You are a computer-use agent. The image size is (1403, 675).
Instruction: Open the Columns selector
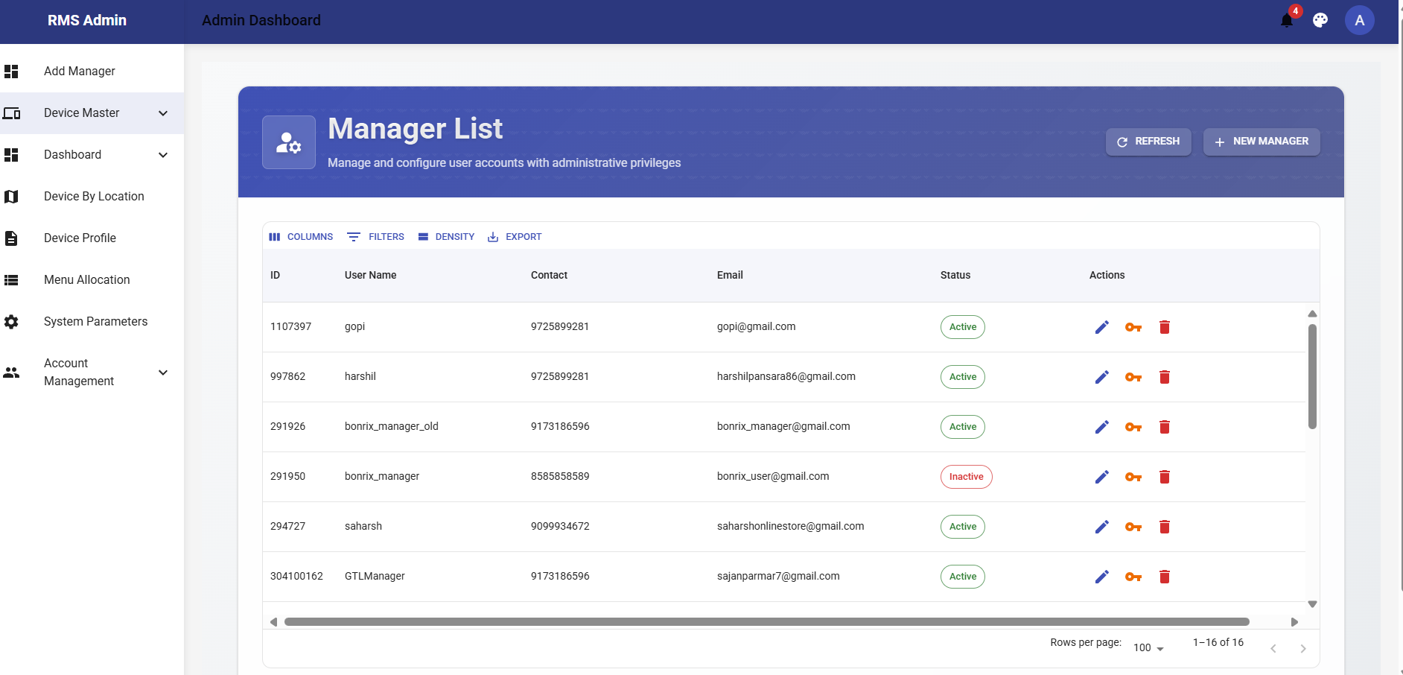coord(301,237)
